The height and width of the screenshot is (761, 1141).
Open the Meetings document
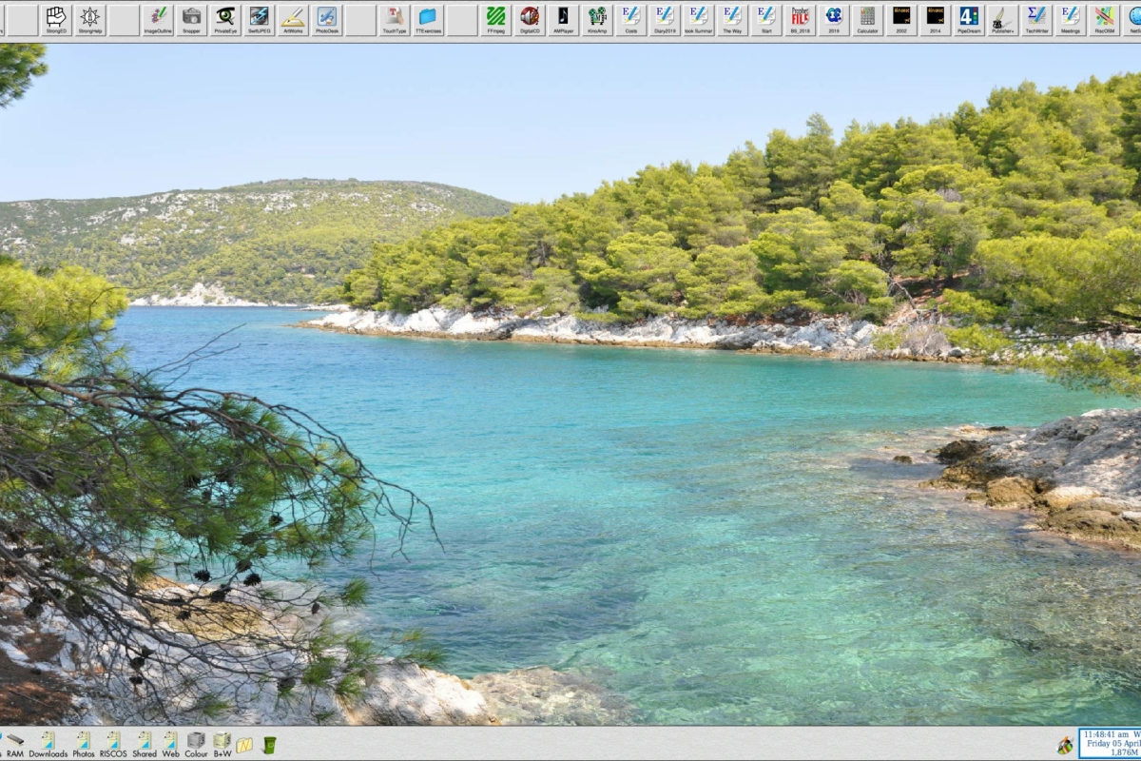click(x=1071, y=20)
